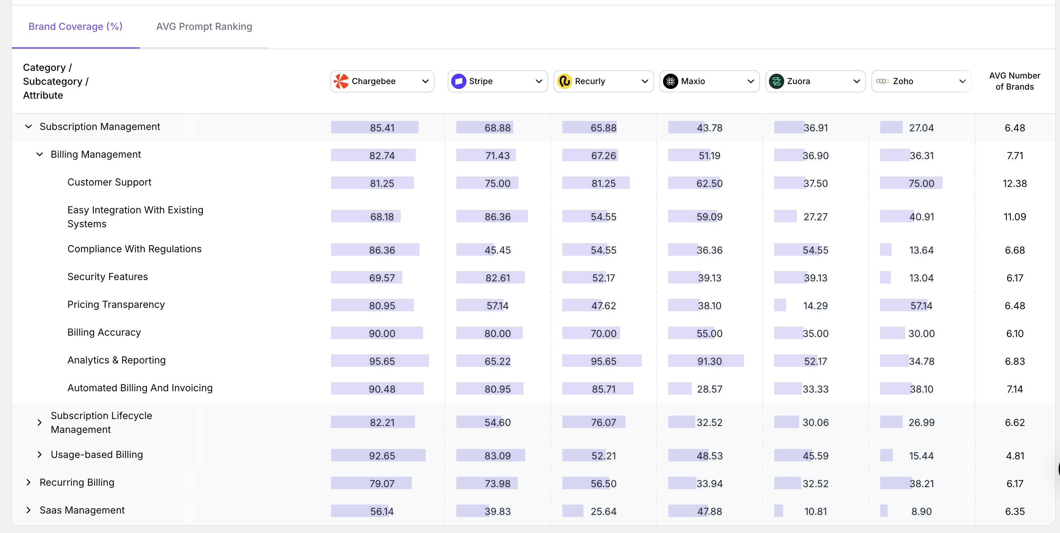This screenshot has width=1060, height=533.
Task: Expand Subscription Lifecycle Management row
Action: coord(40,422)
